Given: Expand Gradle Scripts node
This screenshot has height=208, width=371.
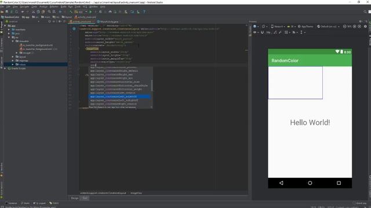Looking at the screenshot, I should (x=5, y=68).
